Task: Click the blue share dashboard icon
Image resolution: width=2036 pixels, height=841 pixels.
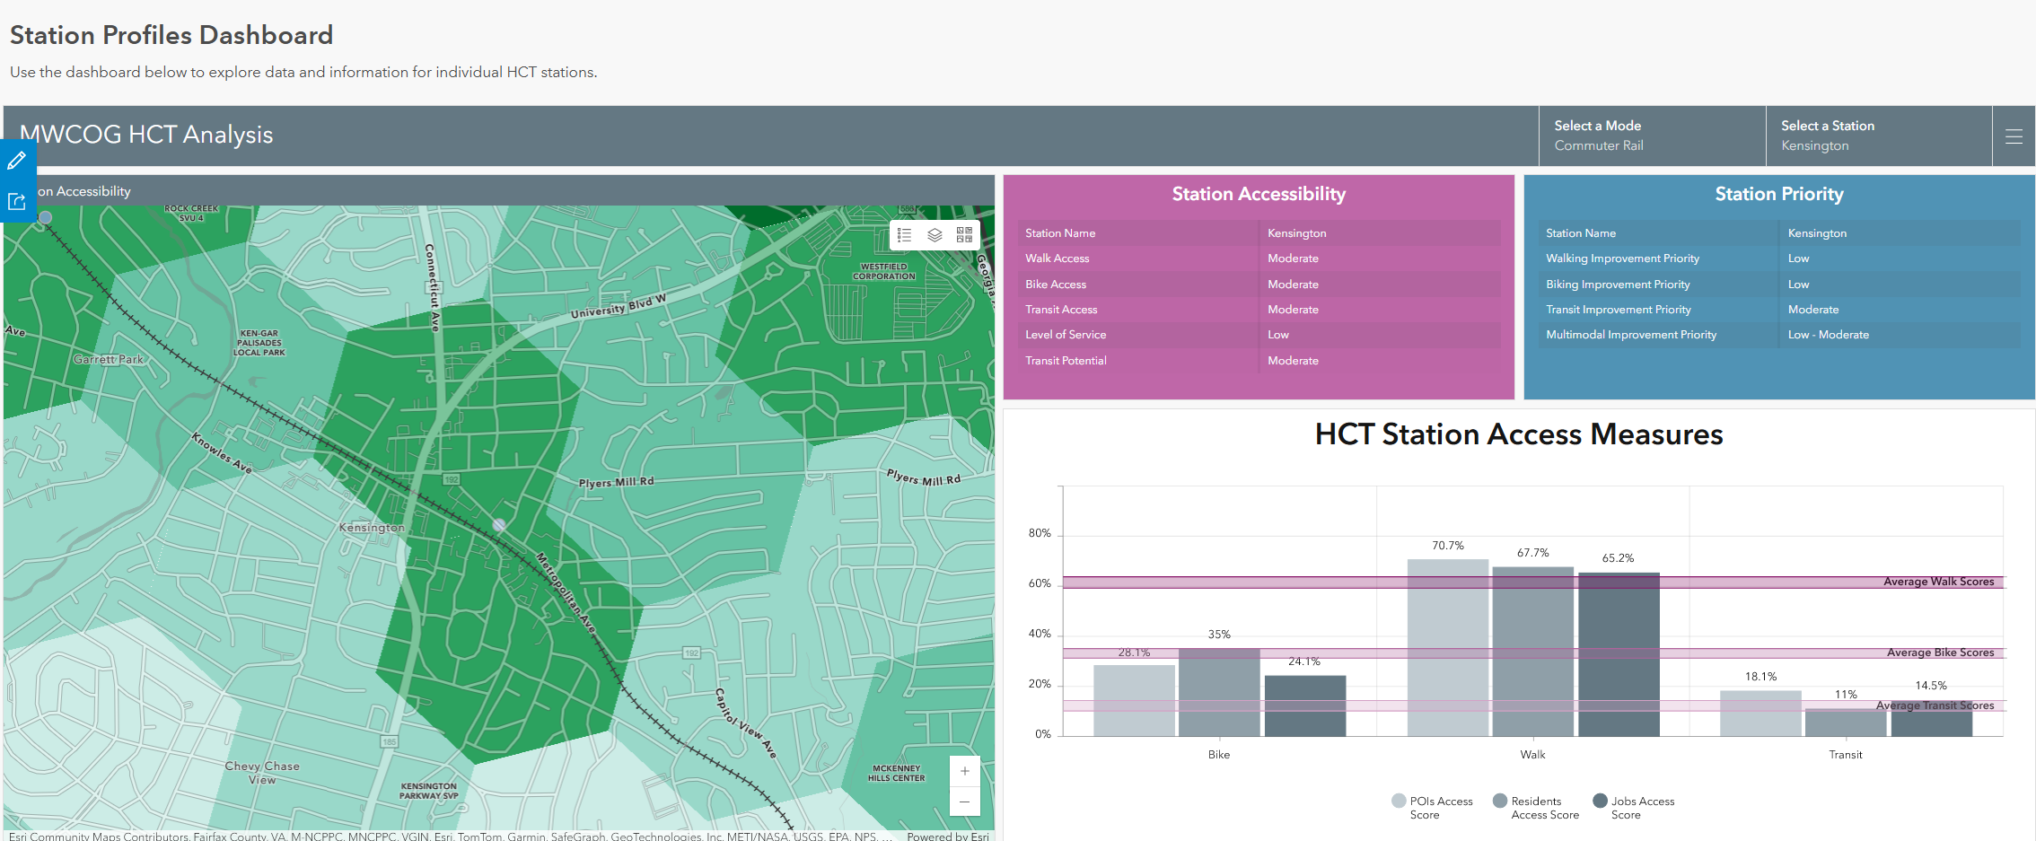Action: tap(16, 200)
